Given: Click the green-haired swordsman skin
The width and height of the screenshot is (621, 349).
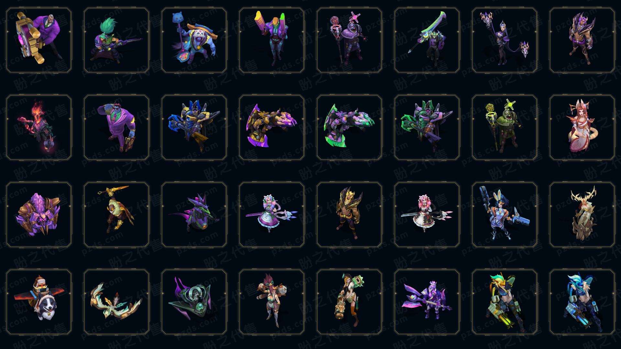Looking at the screenshot, I should 116,40.
